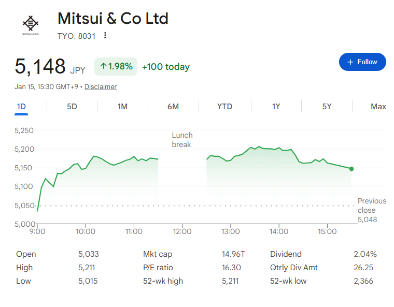The height and width of the screenshot is (307, 394).
Task: Click the 1.98% percent change badge
Action: pos(116,66)
